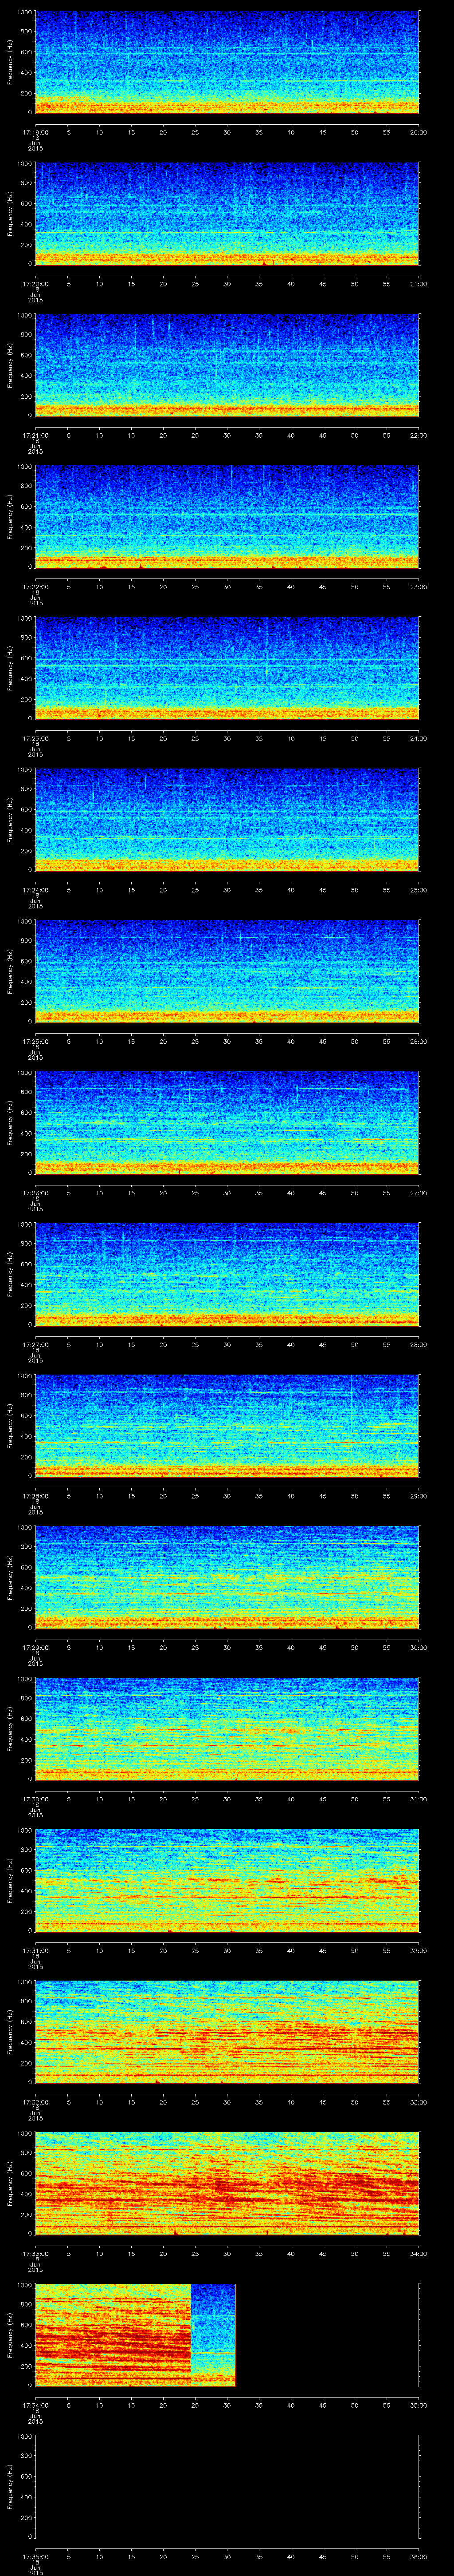
Task: Select the 23:00 end time label
Action: (x=418, y=587)
